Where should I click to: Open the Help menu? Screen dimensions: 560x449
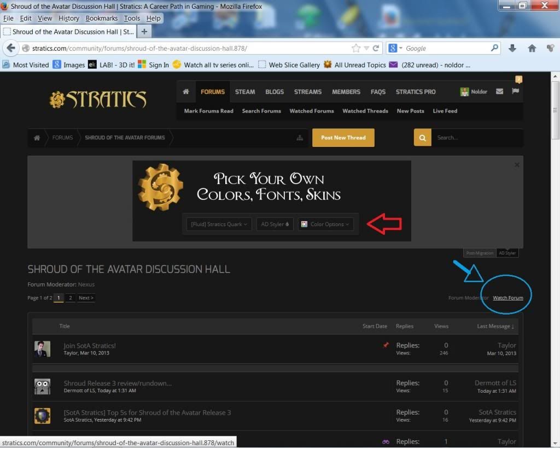pyautogui.click(x=153, y=18)
